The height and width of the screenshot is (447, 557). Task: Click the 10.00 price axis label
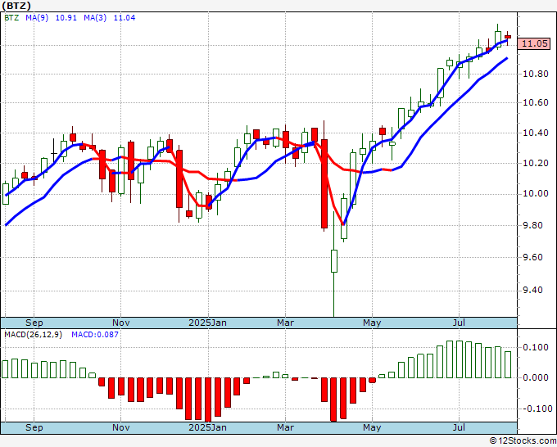coord(536,194)
